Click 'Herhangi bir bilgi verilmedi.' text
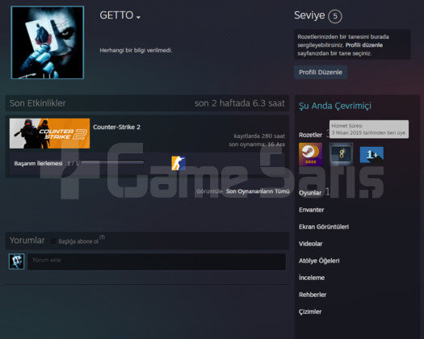Image resolution: width=424 pixels, height=339 pixels. (x=136, y=50)
